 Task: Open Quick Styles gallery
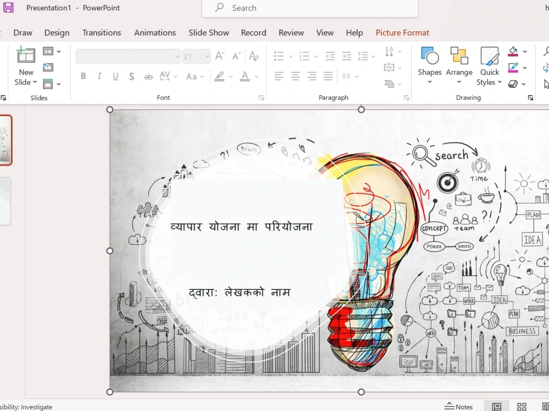[x=489, y=66]
